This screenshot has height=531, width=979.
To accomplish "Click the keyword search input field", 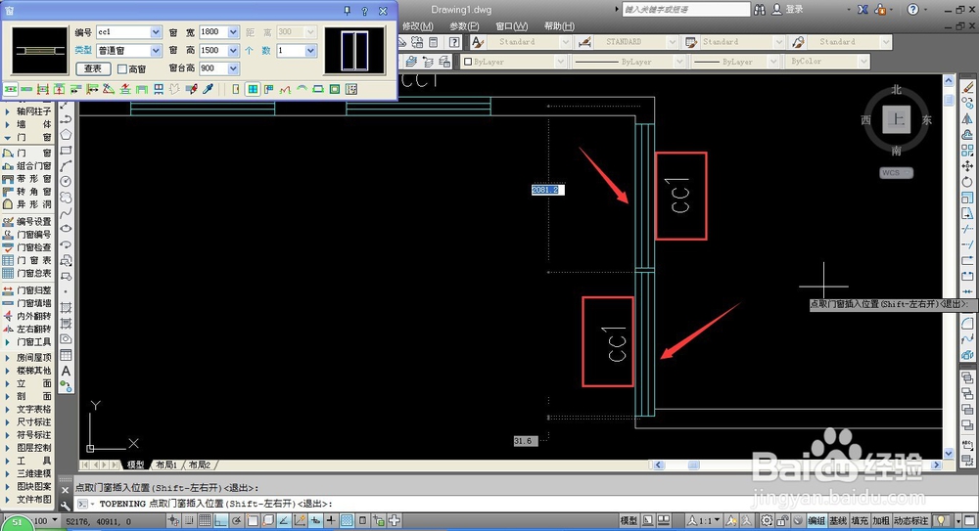I will pos(685,10).
